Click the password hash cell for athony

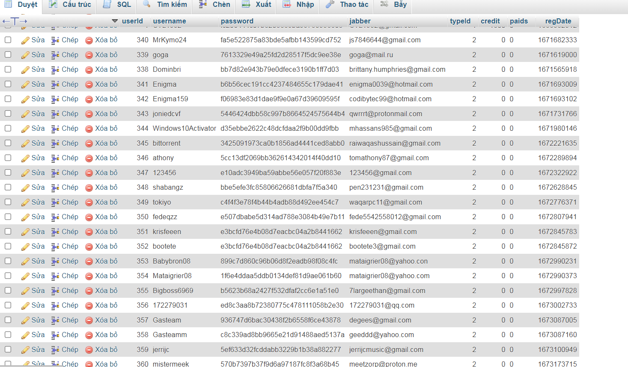click(x=280, y=158)
